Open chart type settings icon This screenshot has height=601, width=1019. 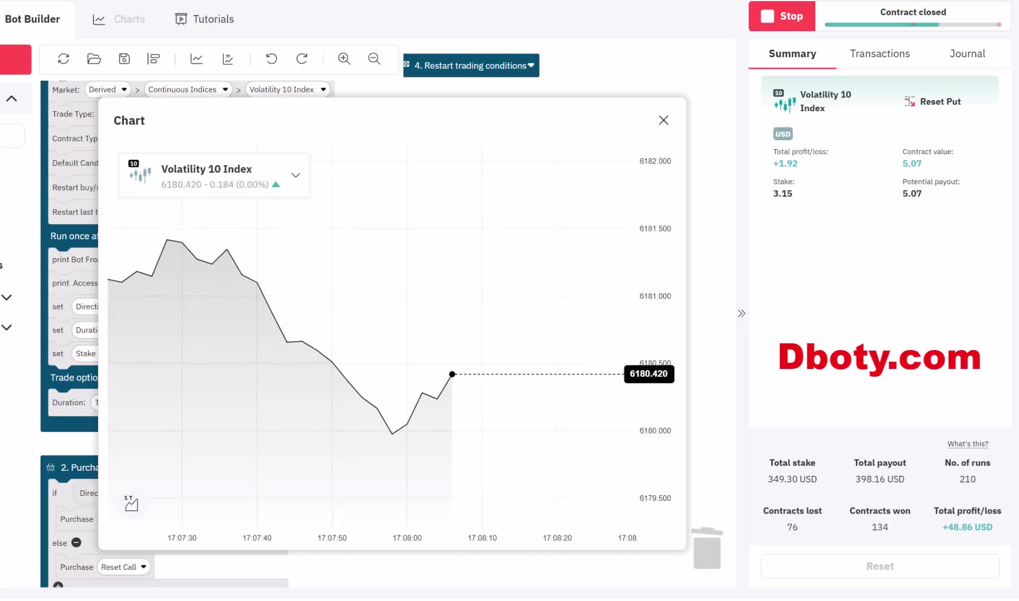click(x=131, y=504)
